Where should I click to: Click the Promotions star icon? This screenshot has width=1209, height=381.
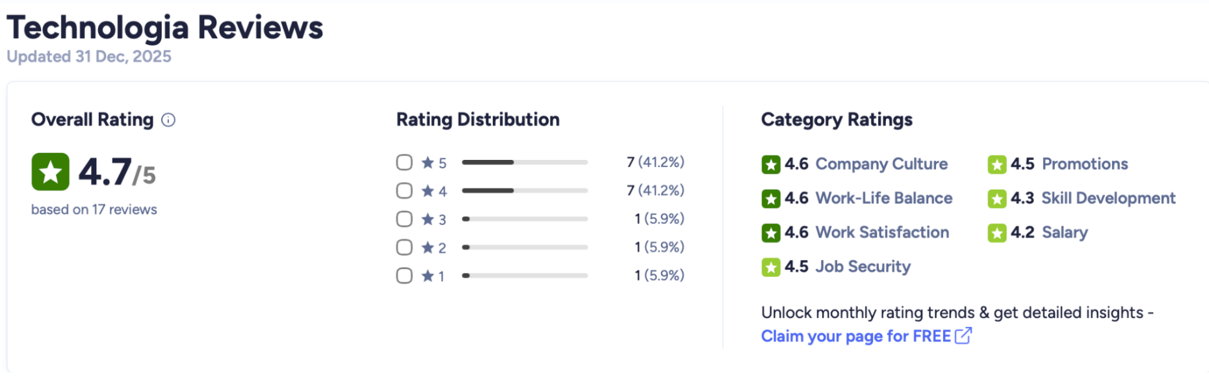pyautogui.click(x=997, y=164)
